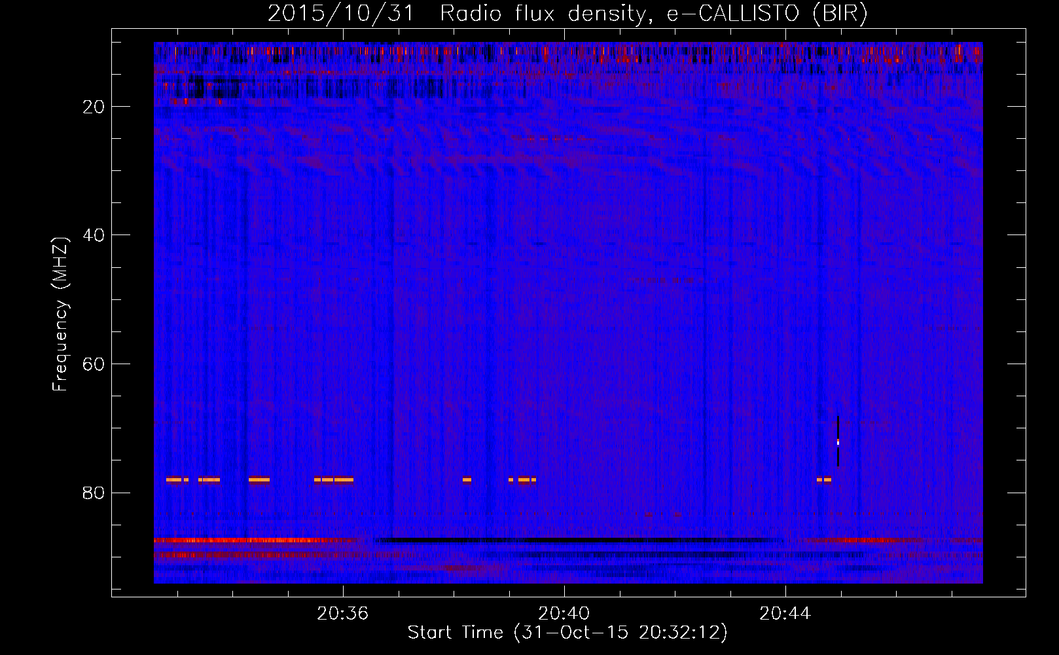
Task: Click the frequency tick label '80'
Action: (94, 493)
